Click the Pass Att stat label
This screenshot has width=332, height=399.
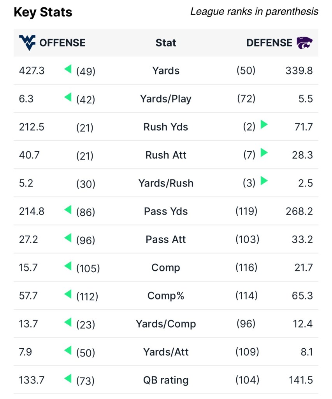click(x=166, y=239)
